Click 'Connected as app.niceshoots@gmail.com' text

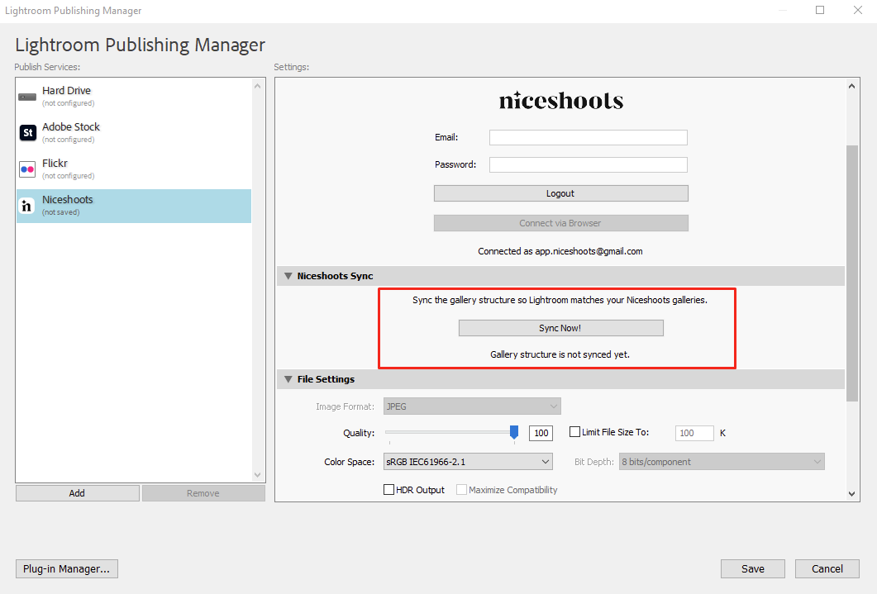pyautogui.click(x=560, y=251)
